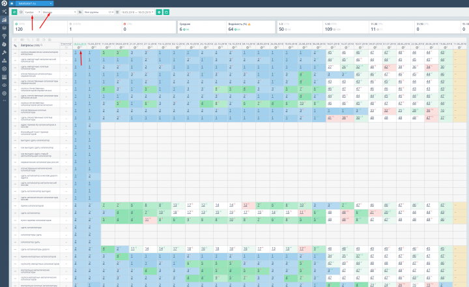469x287 pixels.
Task: Click the green export folder button
Action: coord(166,12)
